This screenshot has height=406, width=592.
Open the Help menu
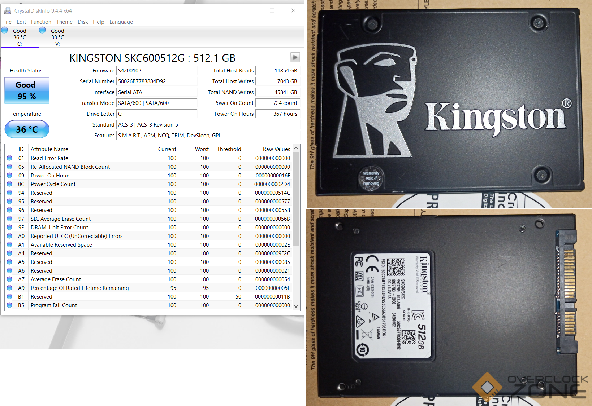(99, 22)
